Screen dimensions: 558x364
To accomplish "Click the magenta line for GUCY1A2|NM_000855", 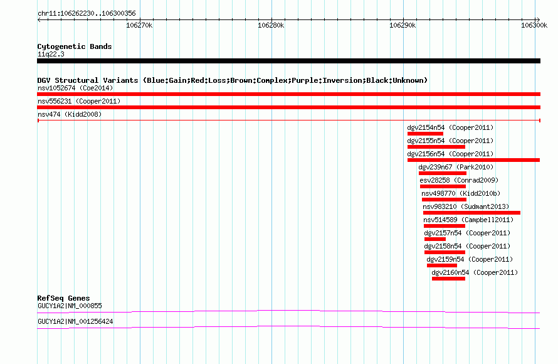I will click(288, 312).
